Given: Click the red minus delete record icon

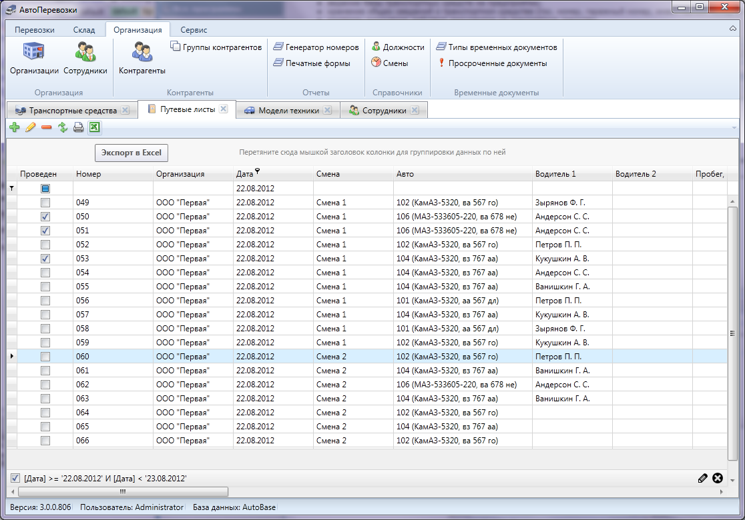Looking at the screenshot, I should (x=46, y=127).
